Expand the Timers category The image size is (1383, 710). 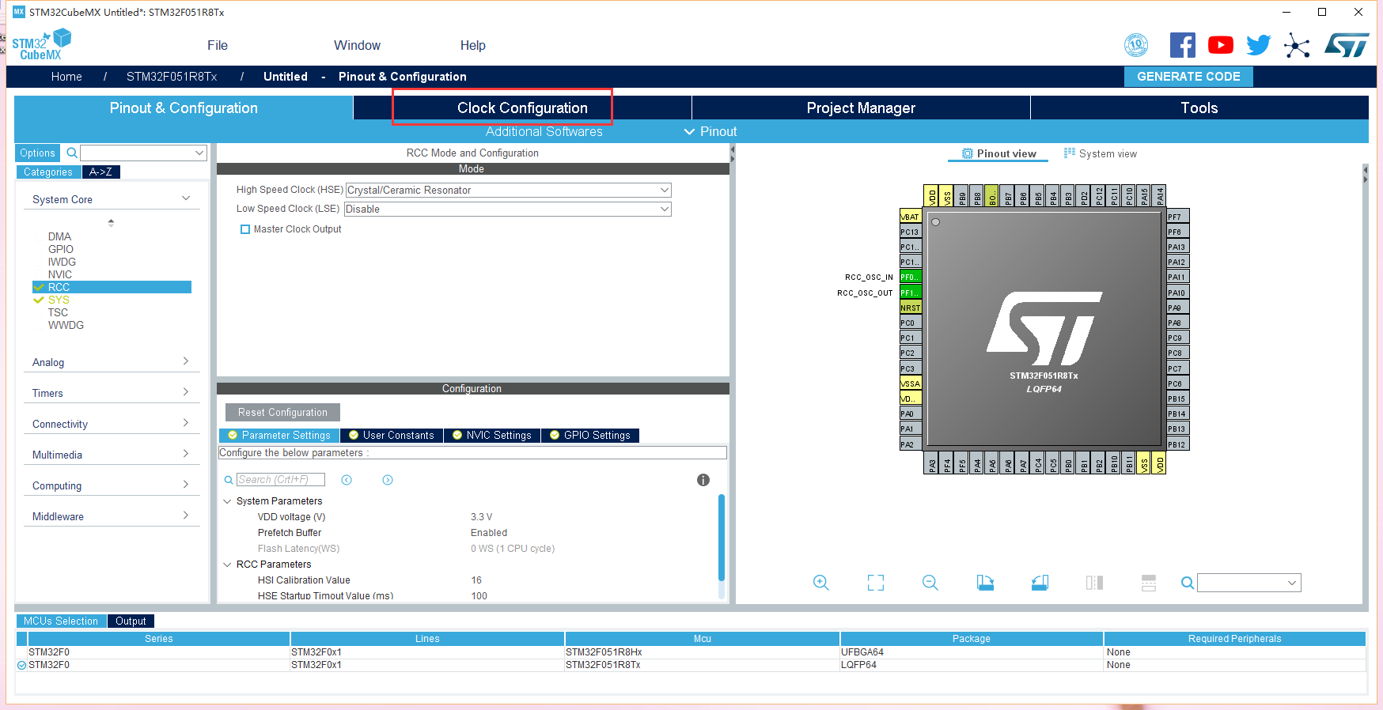coord(186,392)
